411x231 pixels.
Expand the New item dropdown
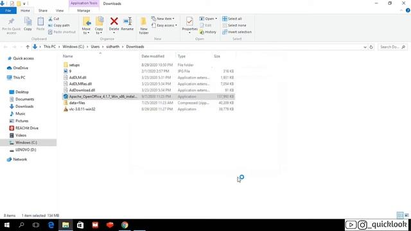point(162,19)
